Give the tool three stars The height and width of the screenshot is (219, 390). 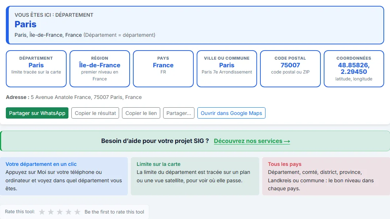point(60,212)
